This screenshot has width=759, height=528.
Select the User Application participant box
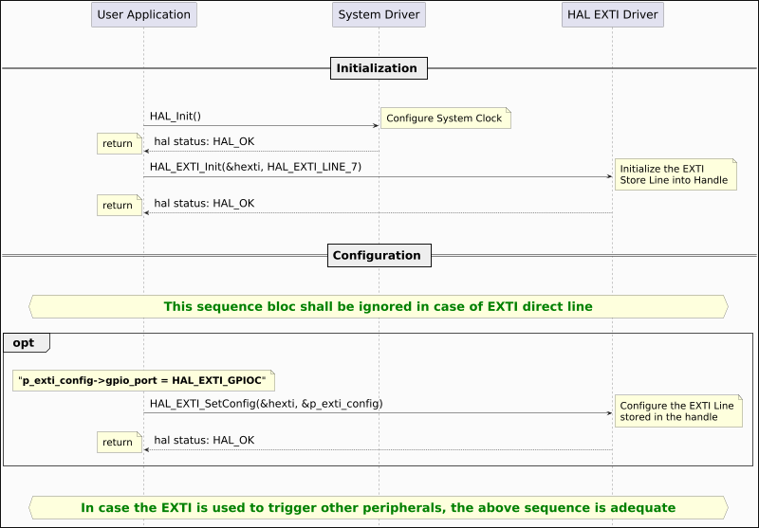144,14
